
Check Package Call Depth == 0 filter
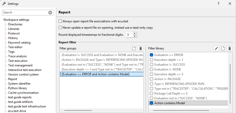[151, 93]
